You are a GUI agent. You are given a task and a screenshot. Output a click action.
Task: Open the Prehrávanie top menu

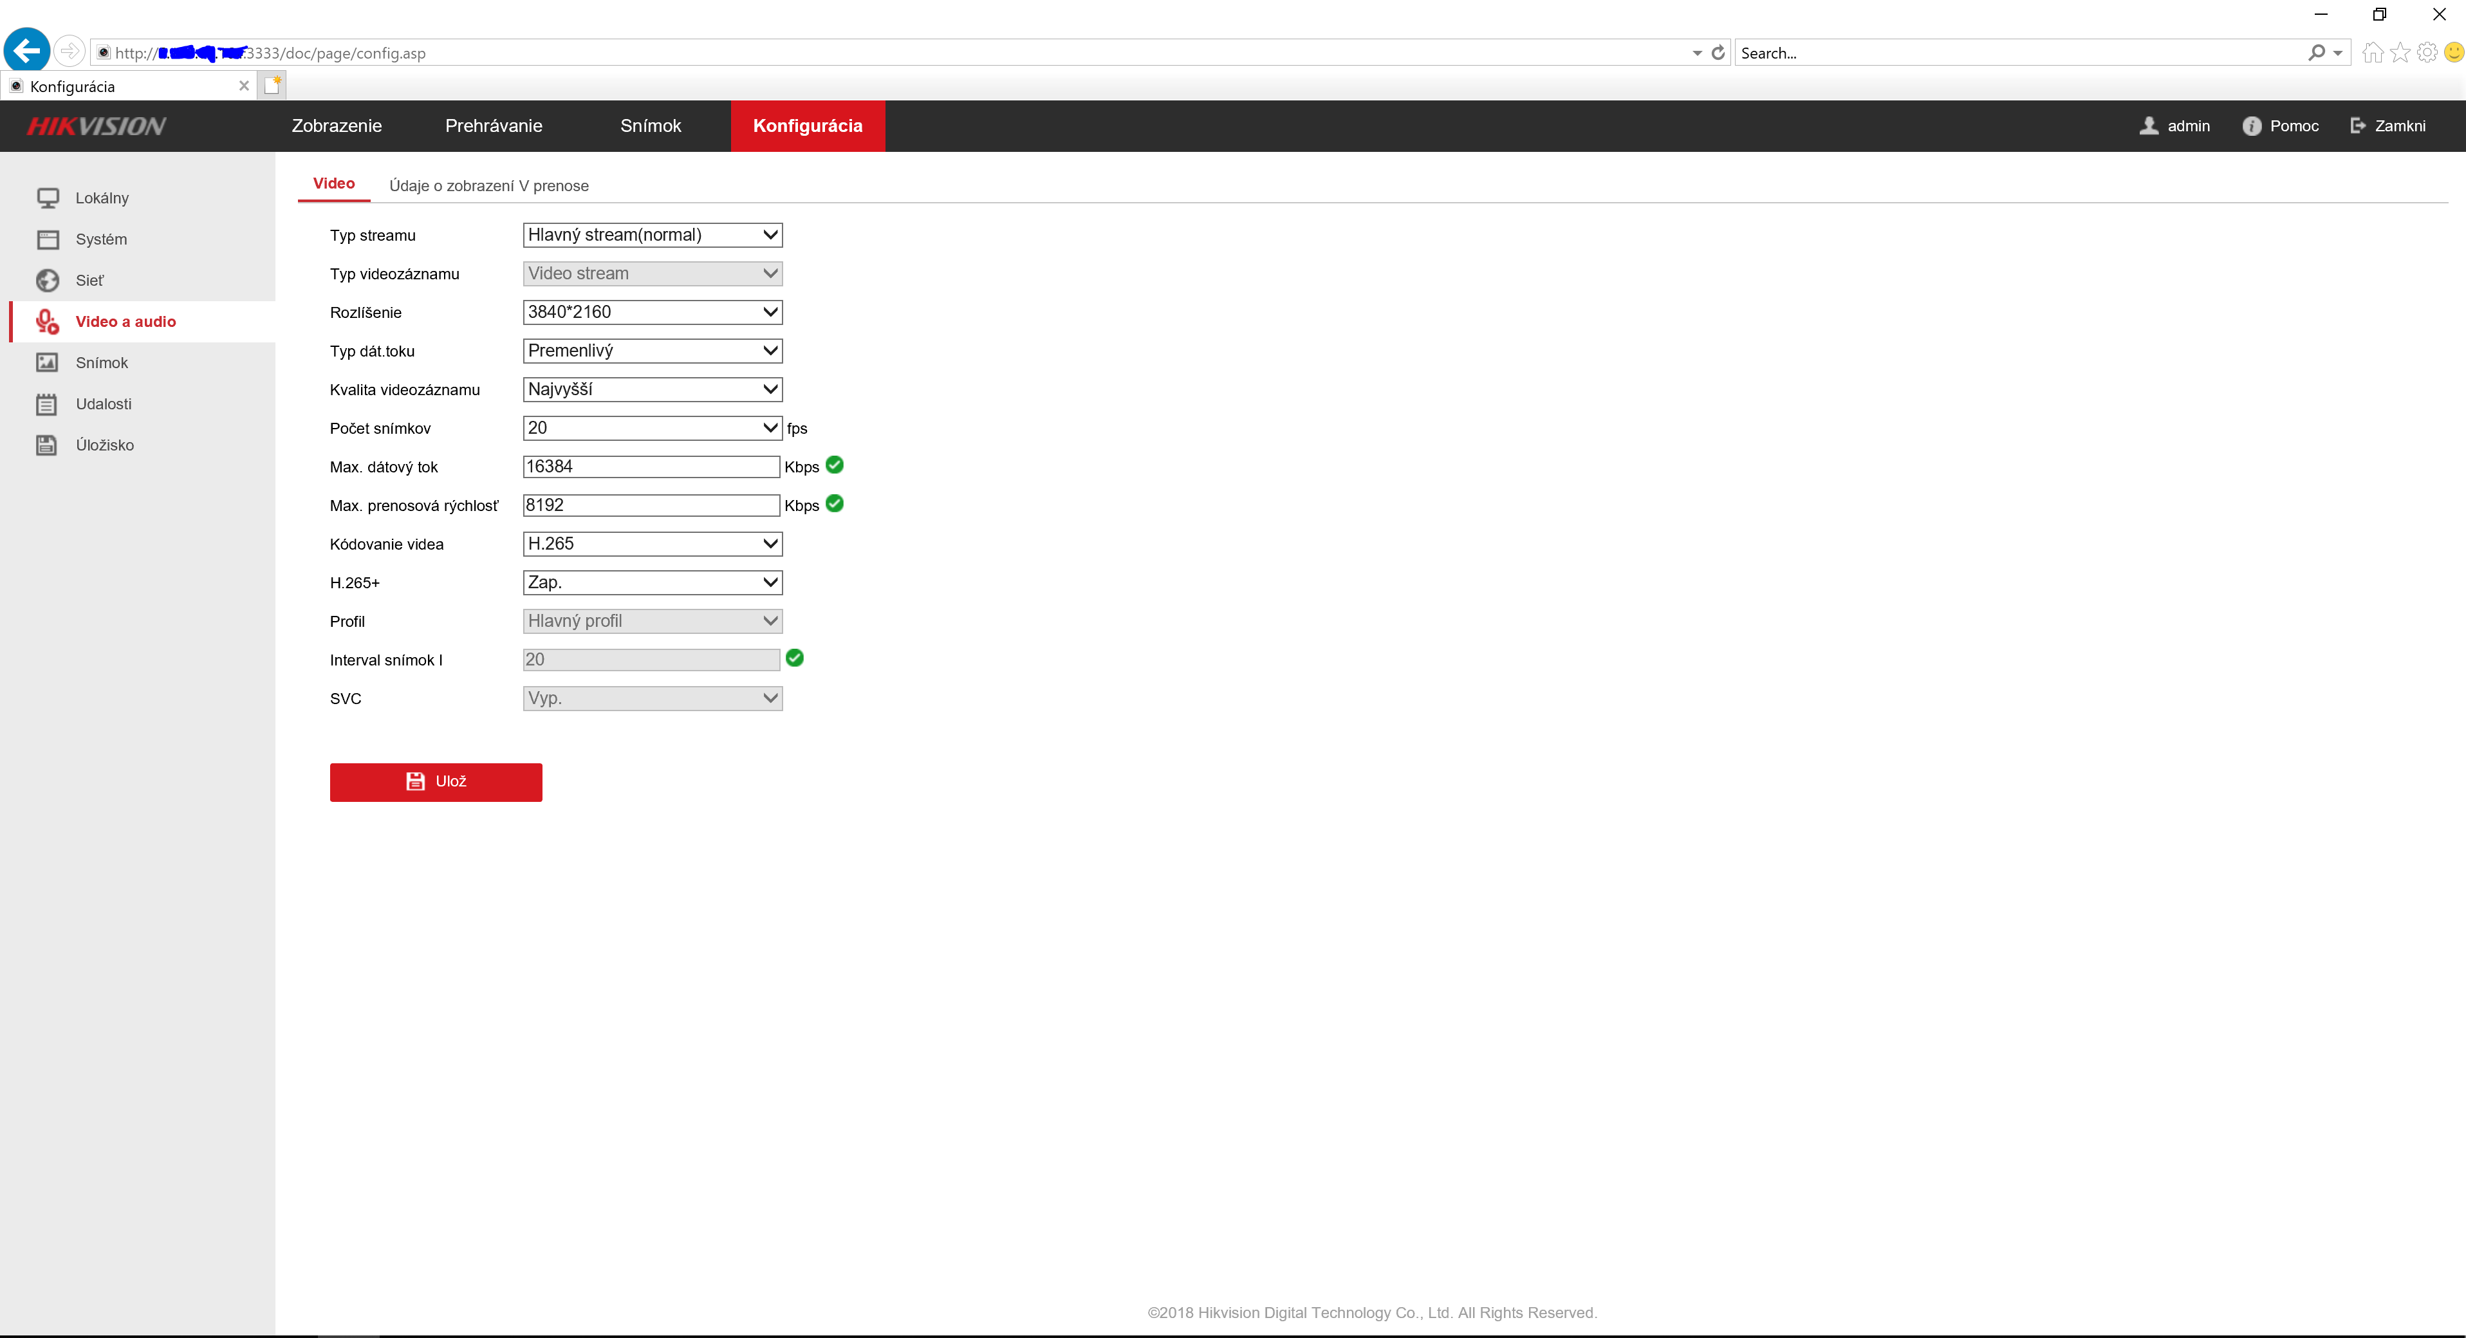[493, 126]
